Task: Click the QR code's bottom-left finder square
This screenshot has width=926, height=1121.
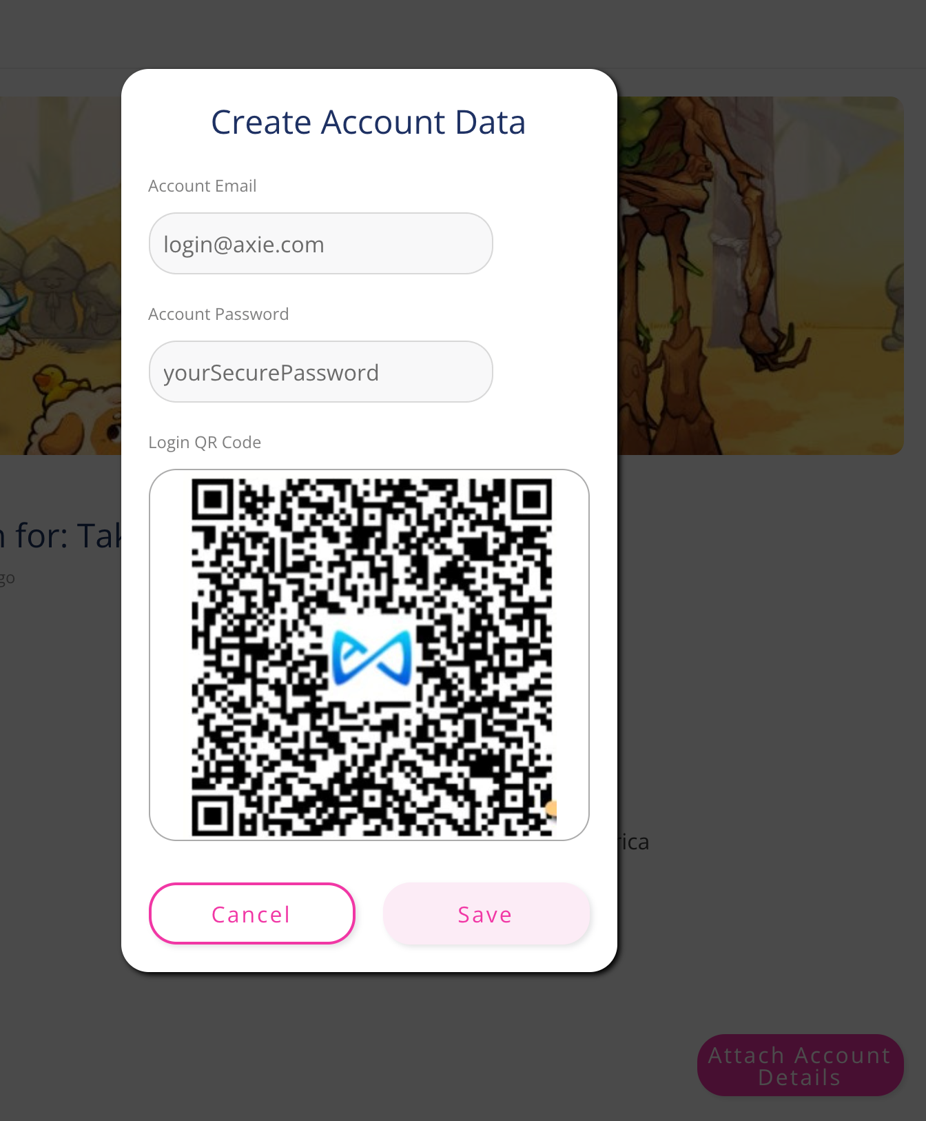Action: [x=214, y=816]
